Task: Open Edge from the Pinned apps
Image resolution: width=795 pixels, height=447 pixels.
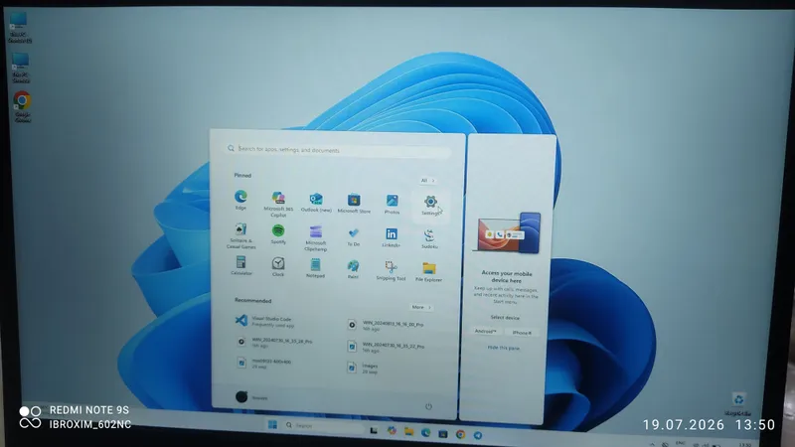Action: [240, 200]
